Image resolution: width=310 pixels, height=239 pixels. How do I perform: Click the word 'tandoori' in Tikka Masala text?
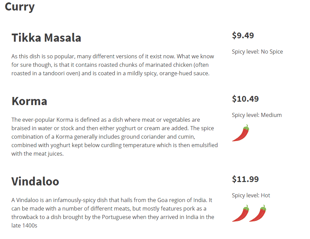pos(53,73)
